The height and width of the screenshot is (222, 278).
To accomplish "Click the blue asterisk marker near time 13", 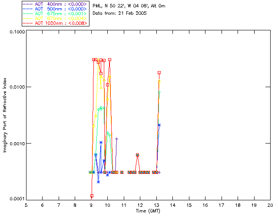I will click(x=159, y=125).
